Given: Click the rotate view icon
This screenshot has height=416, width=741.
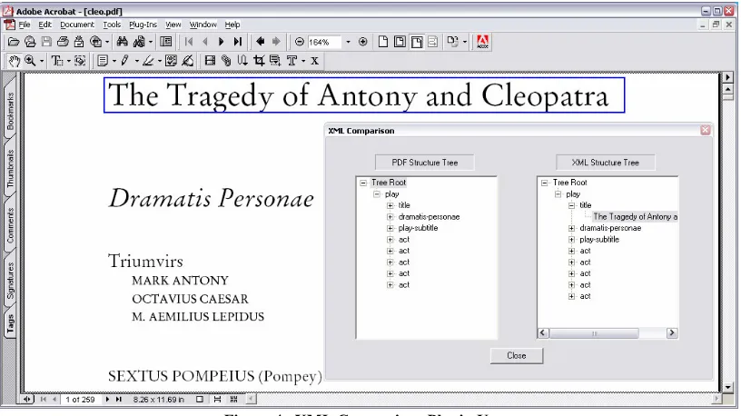Looking at the screenshot, I should pos(453,42).
